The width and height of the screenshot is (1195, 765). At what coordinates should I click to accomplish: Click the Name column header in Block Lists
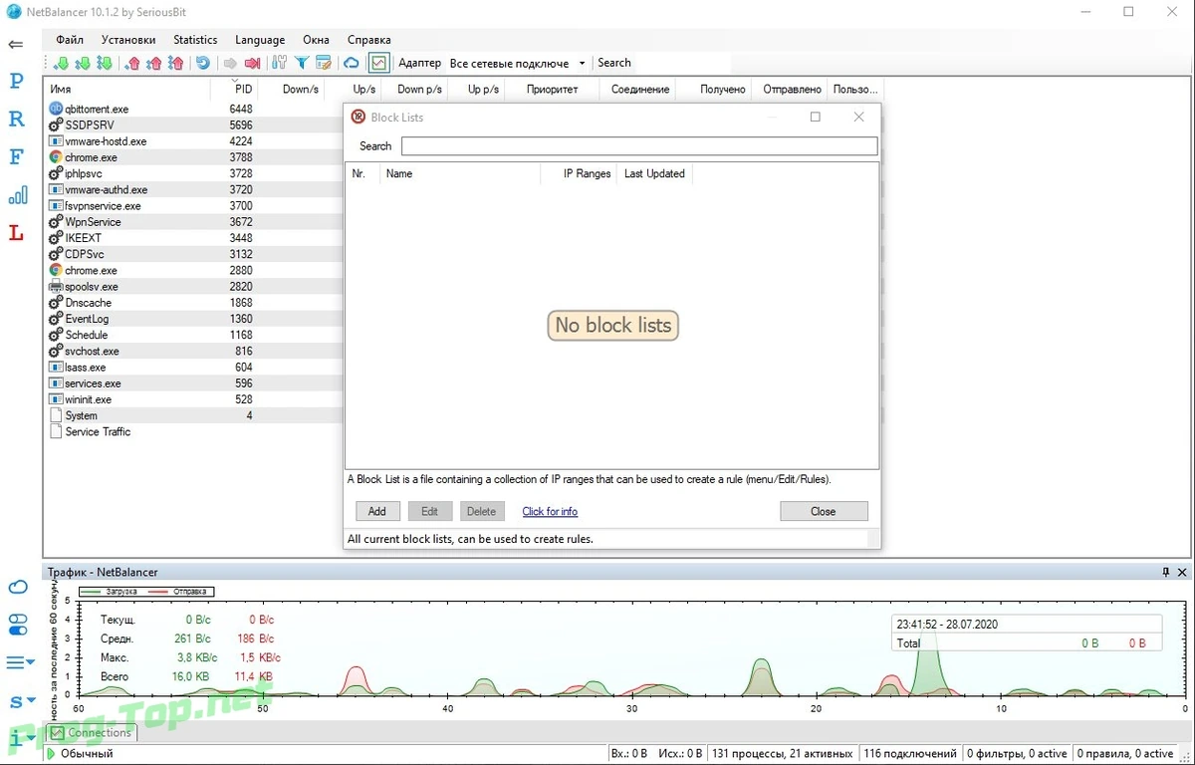click(x=458, y=173)
